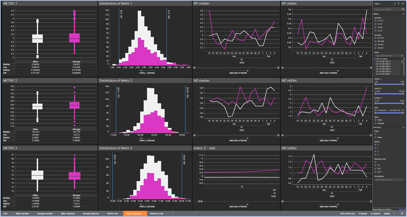Close the Shangai Overview page tab

pos(56,214)
